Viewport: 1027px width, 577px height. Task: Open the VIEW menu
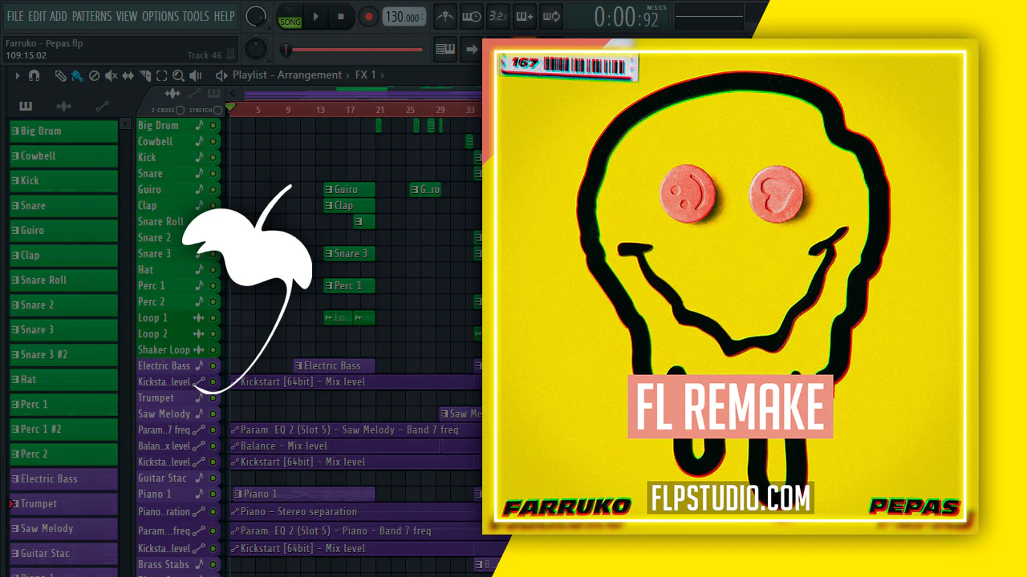point(127,16)
